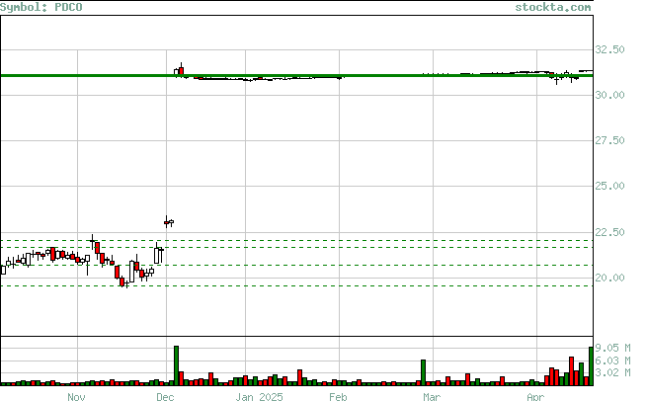The image size is (647, 401).
Task: Click the Apr date axis label
Action: point(535,396)
